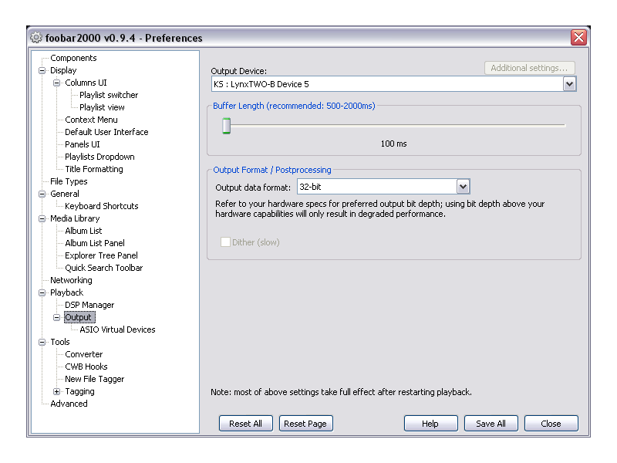Select the General page
Screen dimensions: 617x463
click(65, 194)
